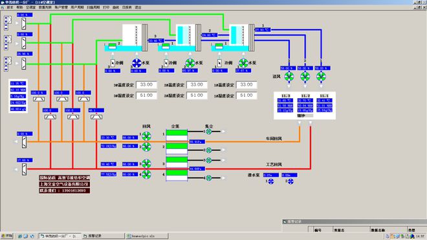Click return air (回风) fan number 4
The image size is (427, 240).
pyautogui.click(x=146, y=174)
